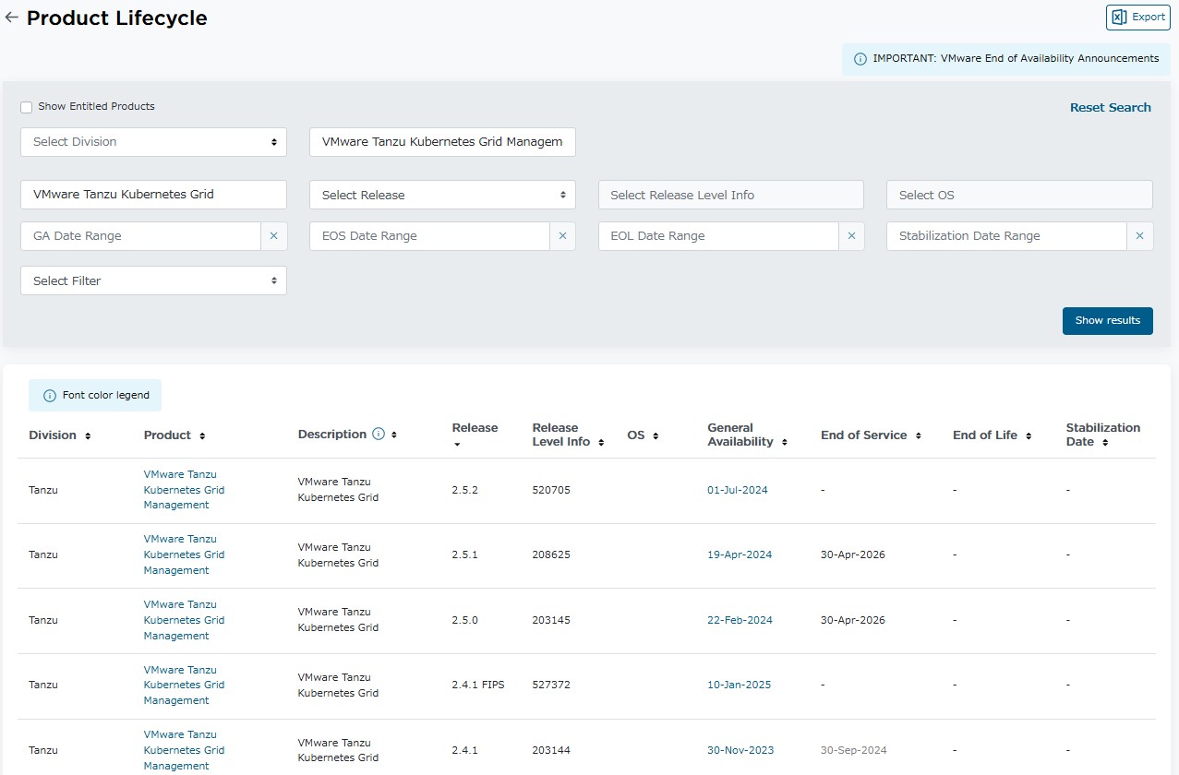1179x775 pixels.
Task: Click the GA Date Range input
Action: tap(140, 236)
